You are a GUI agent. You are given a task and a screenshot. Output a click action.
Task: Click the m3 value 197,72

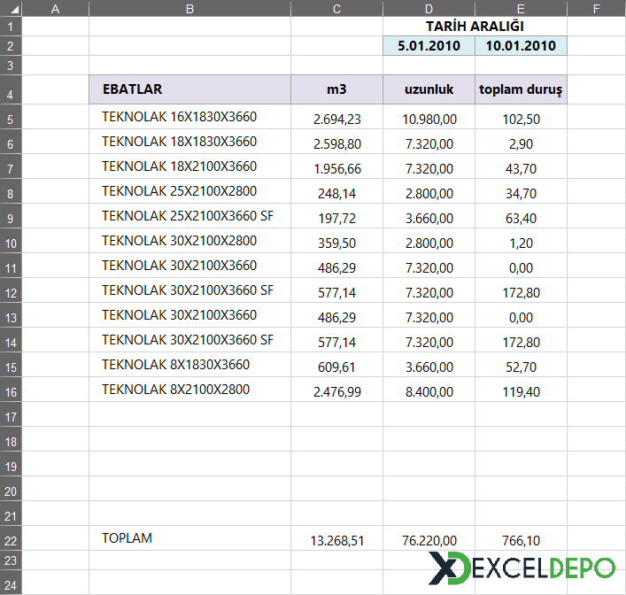click(336, 218)
